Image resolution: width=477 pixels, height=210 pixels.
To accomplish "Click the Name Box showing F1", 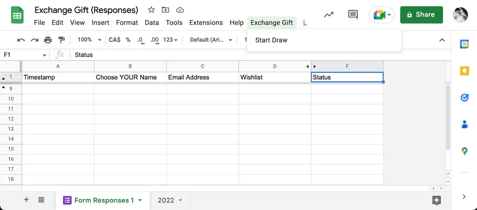I will click(25, 55).
